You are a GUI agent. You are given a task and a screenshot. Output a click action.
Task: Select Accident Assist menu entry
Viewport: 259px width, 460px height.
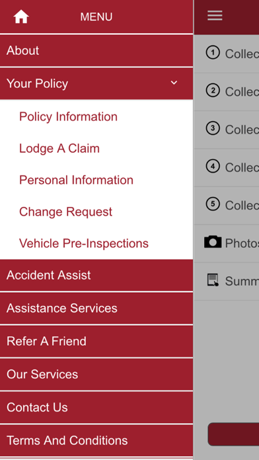(96, 275)
